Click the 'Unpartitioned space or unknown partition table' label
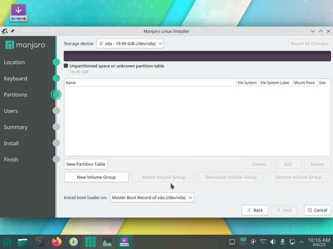The width and height of the screenshot is (333, 249). tap(117, 66)
